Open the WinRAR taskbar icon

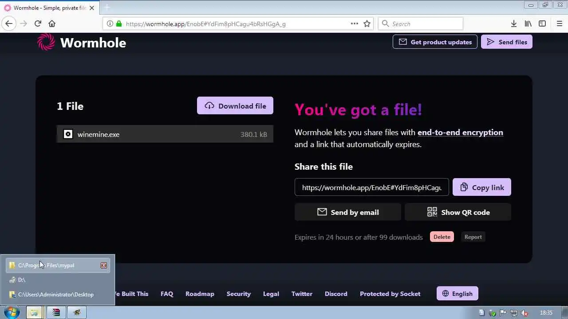click(x=56, y=312)
